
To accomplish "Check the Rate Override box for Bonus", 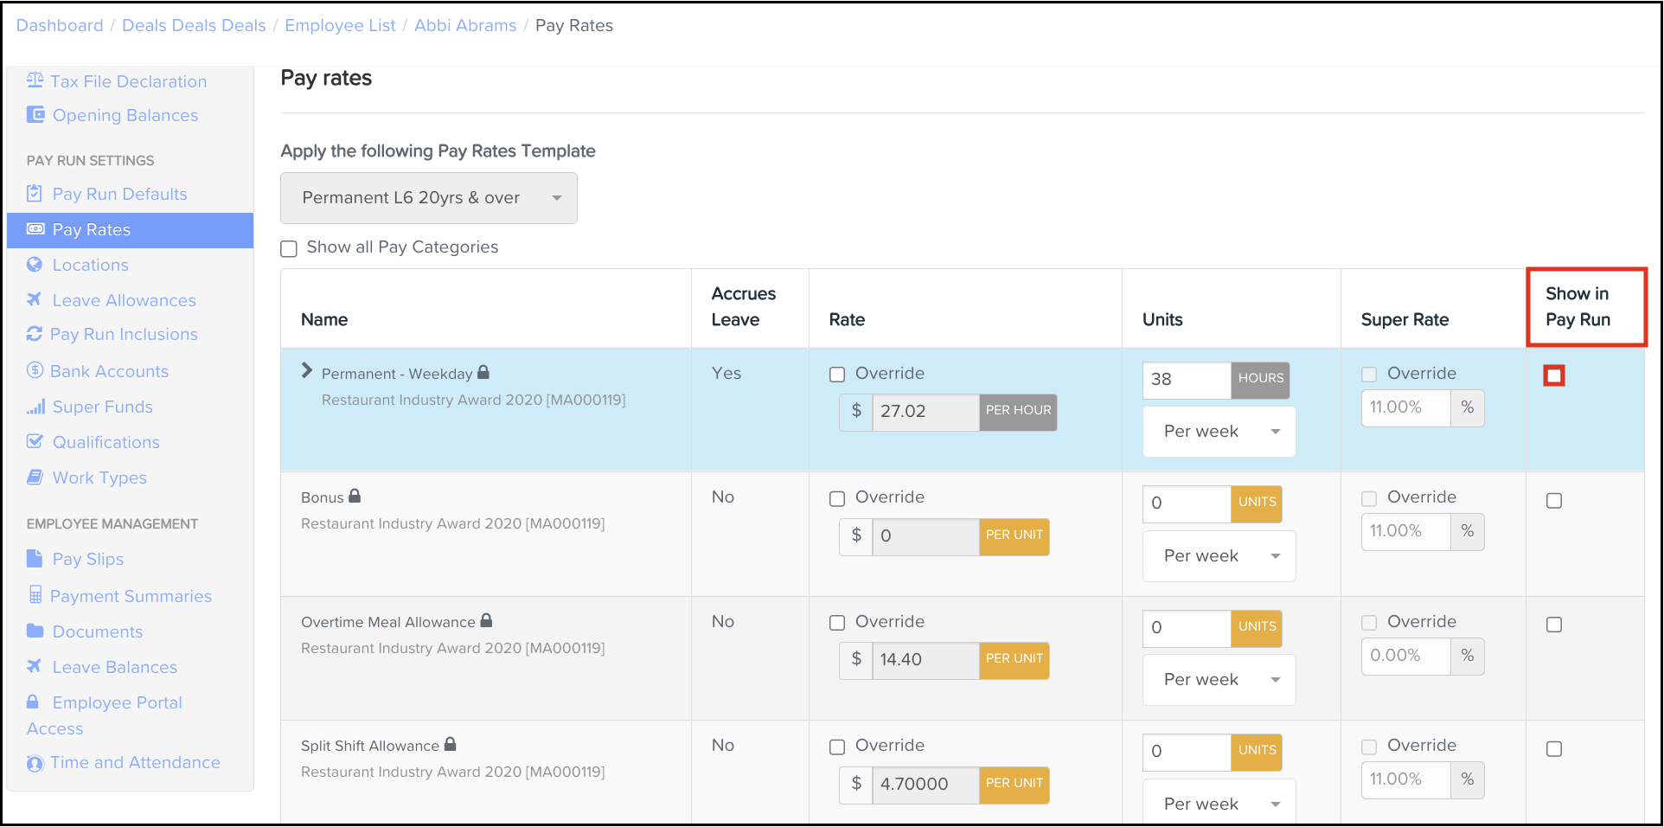I will 837,498.
